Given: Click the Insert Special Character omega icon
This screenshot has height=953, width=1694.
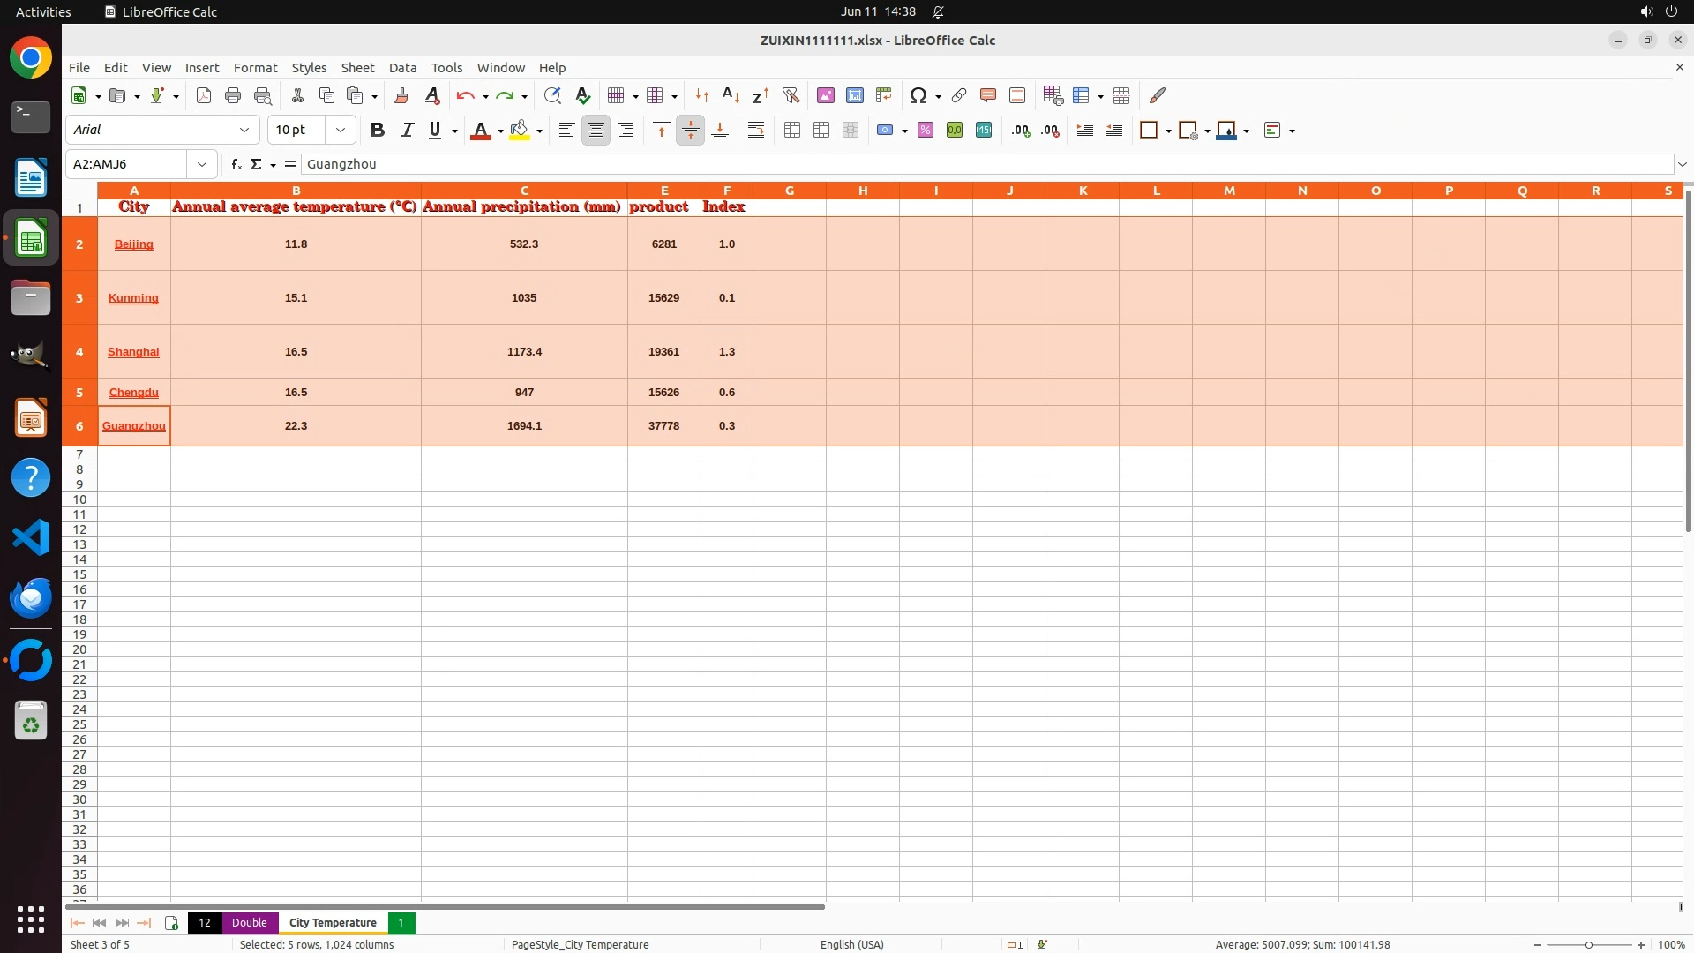Looking at the screenshot, I should [x=918, y=95].
